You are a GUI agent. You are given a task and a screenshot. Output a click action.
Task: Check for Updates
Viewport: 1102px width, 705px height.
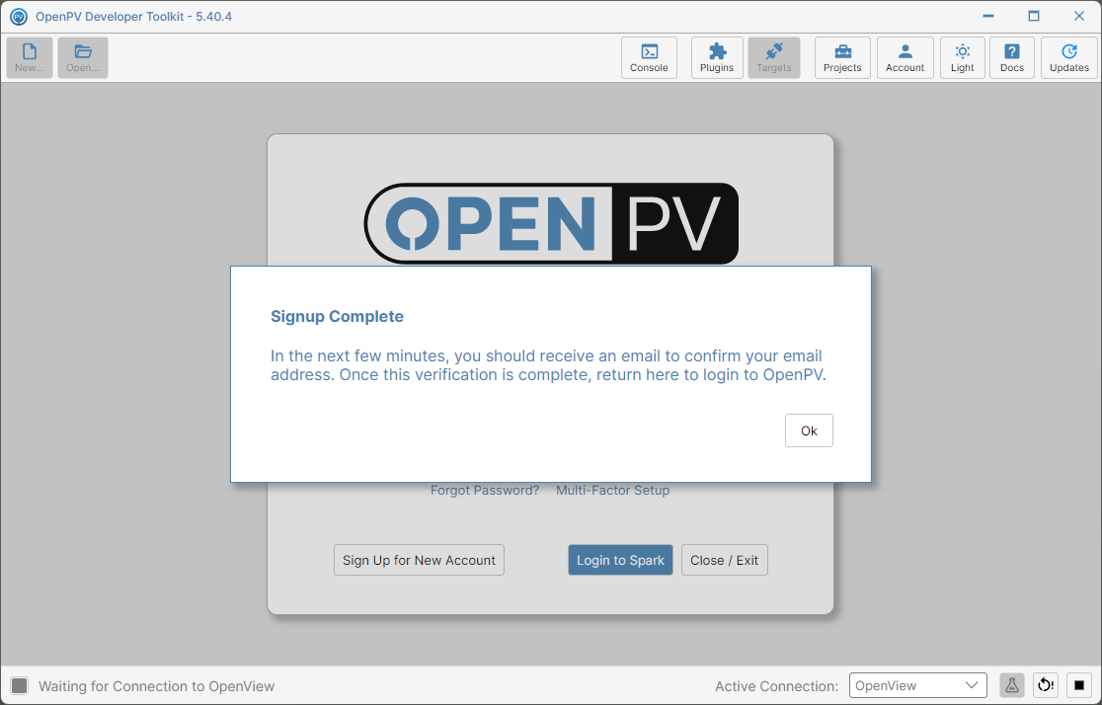point(1069,57)
